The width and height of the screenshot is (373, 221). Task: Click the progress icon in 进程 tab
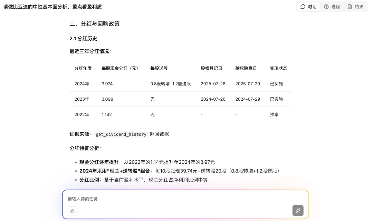pos(326,7)
